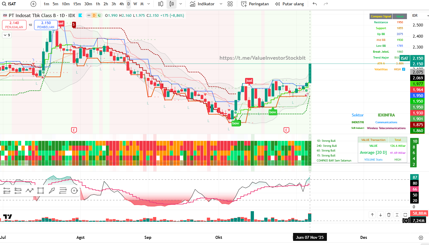The width and height of the screenshot is (429, 245).
Task: Click the compare or add symbol plus icon
Action: click(x=34, y=4)
